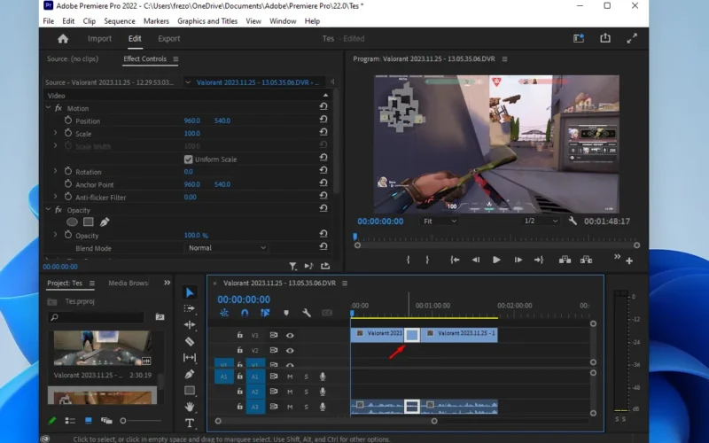The width and height of the screenshot is (709, 443).
Task: Open Blend Mode Normal dropdown
Action: pyautogui.click(x=227, y=248)
